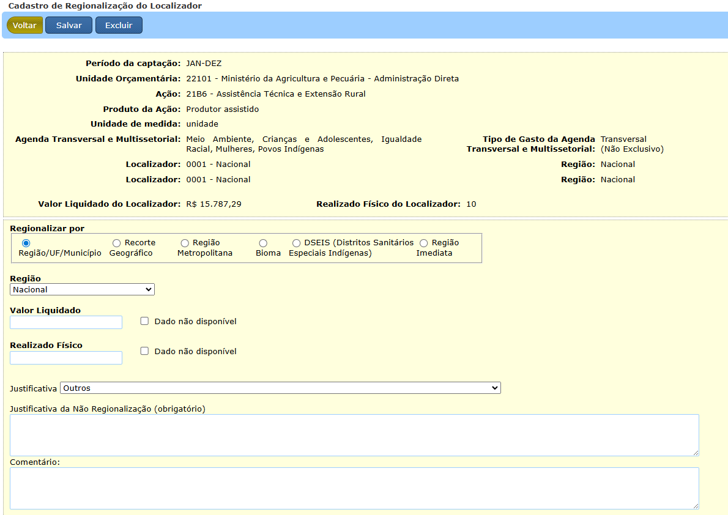Click resize handle of Justificativa da Não Regionalização textarea

click(x=696, y=453)
